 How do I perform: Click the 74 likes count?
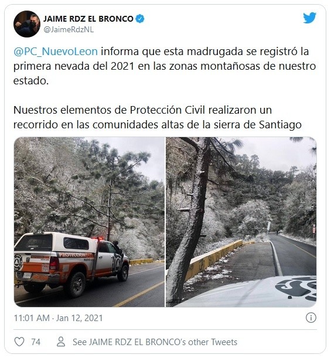[36, 342]
